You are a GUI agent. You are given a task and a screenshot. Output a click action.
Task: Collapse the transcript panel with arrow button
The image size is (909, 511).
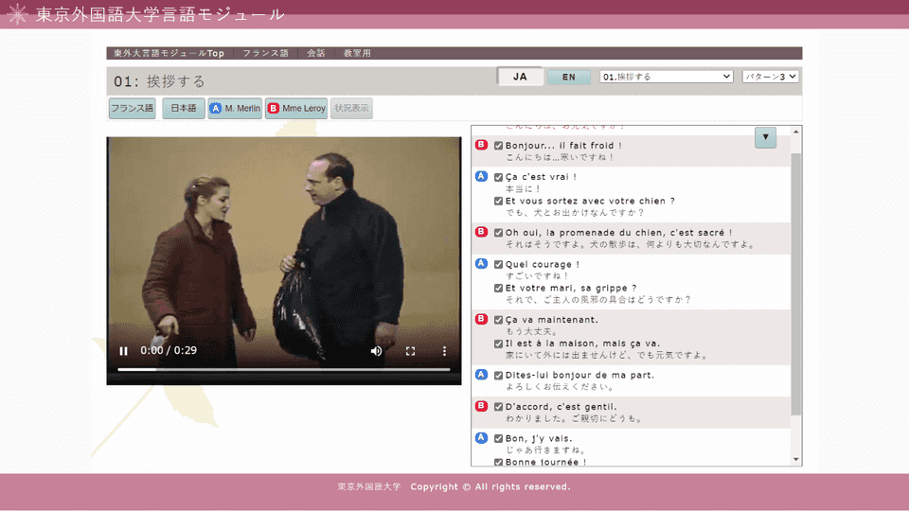coord(765,138)
